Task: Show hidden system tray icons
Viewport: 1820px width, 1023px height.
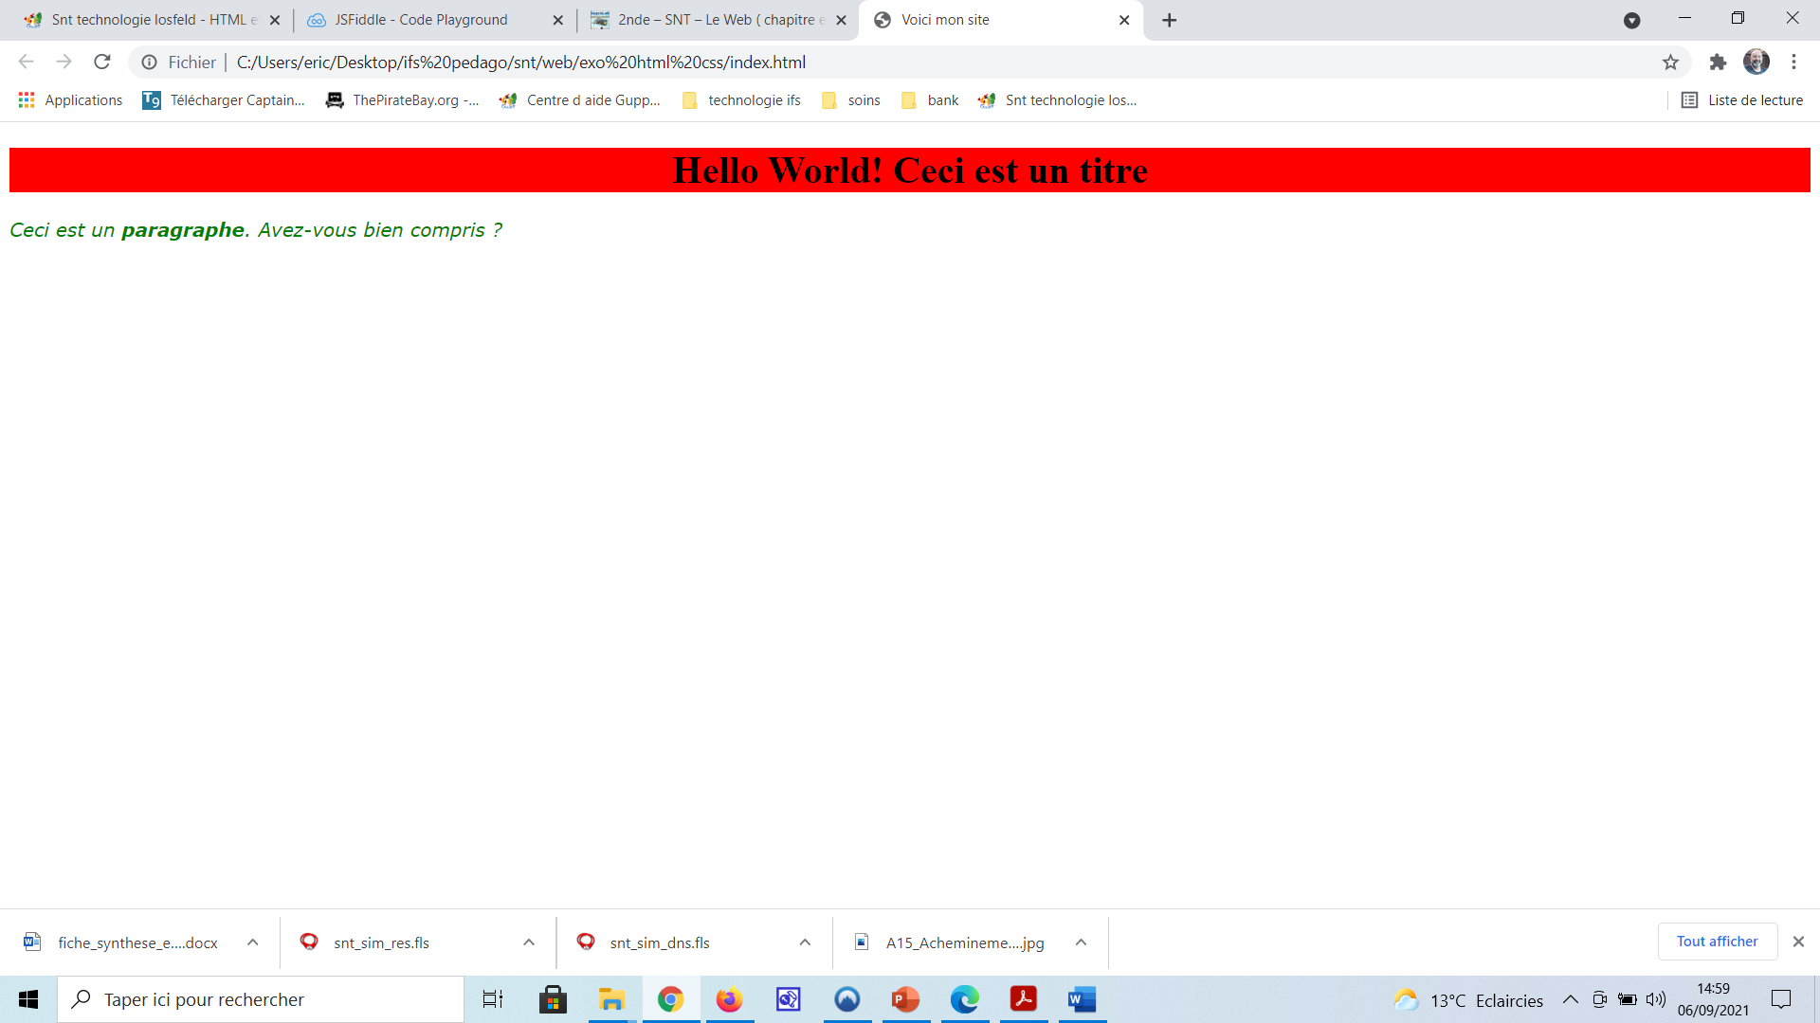Action: [1571, 999]
